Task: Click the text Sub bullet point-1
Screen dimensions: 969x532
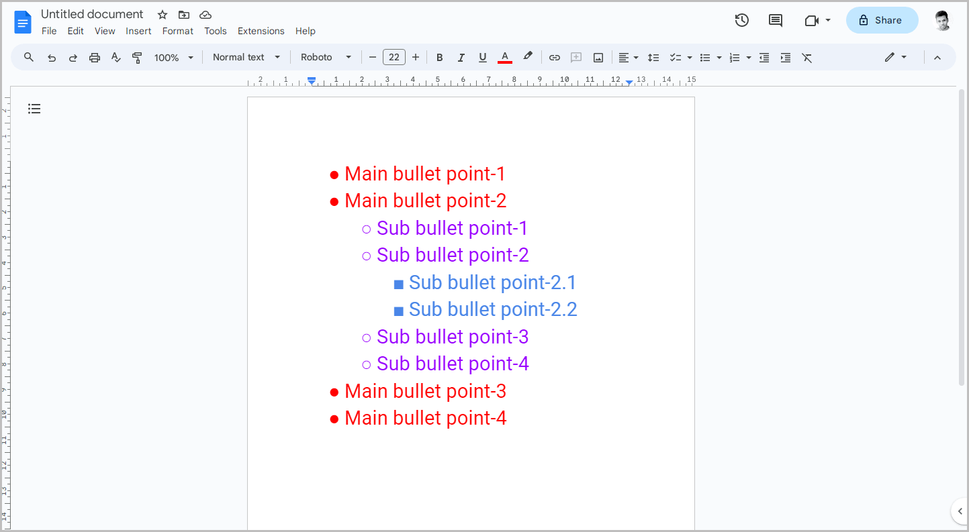Action: click(452, 228)
